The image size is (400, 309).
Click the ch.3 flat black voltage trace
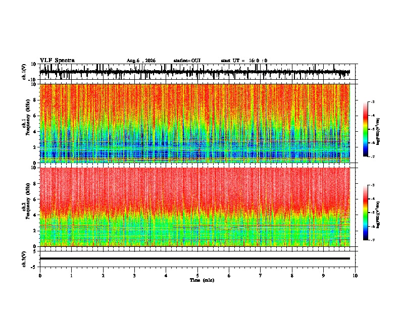(x=195, y=259)
